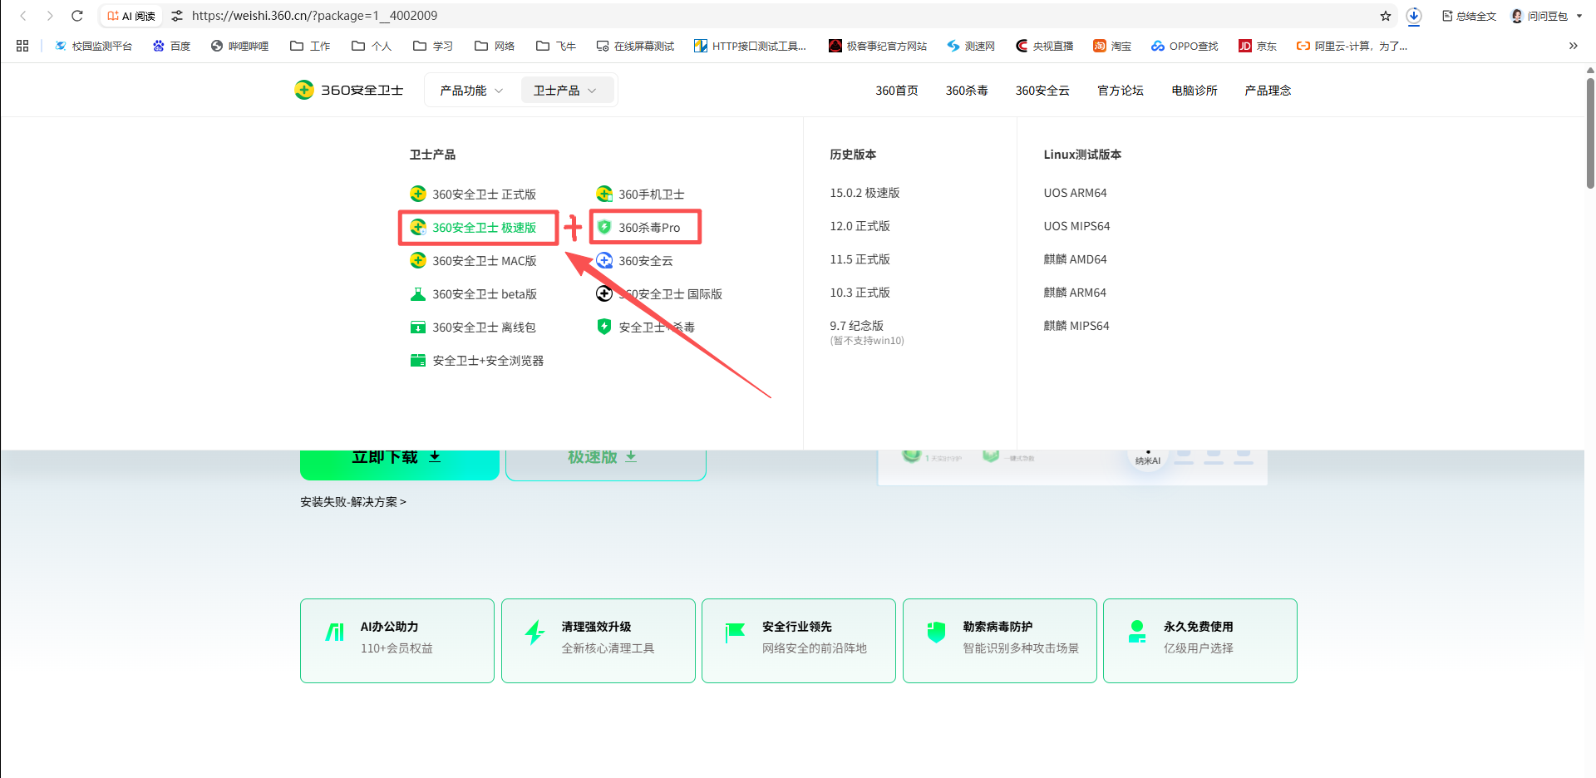The width and height of the screenshot is (1596, 778).
Task: Open the browser downloads icon
Action: coord(1413,16)
